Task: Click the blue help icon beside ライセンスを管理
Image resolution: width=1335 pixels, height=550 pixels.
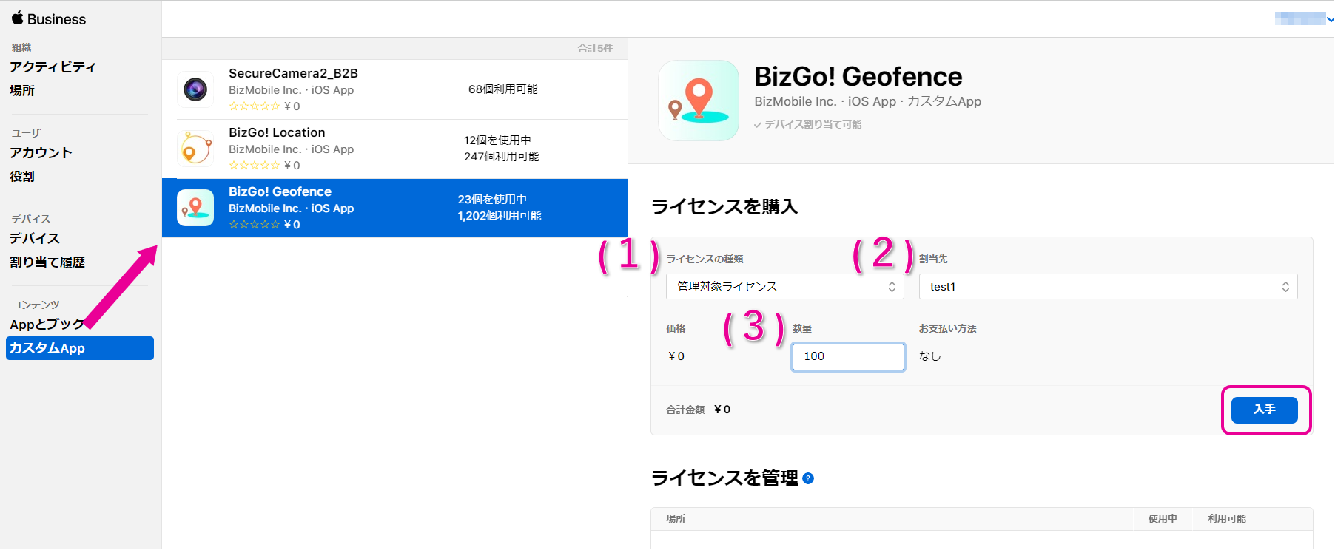Action: click(x=808, y=478)
